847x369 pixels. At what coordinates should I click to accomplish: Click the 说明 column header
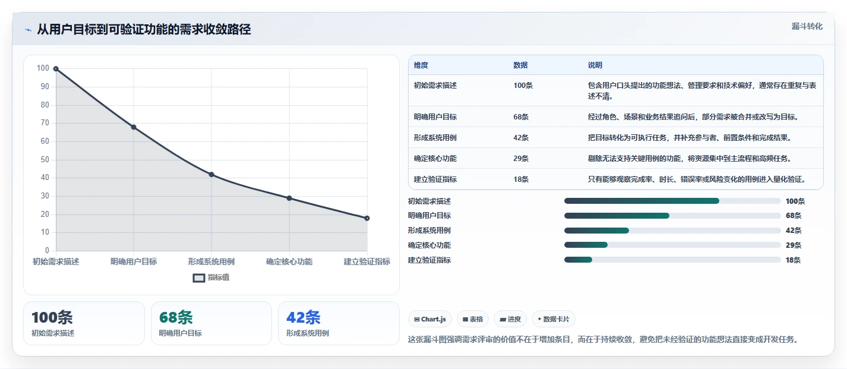coord(595,65)
